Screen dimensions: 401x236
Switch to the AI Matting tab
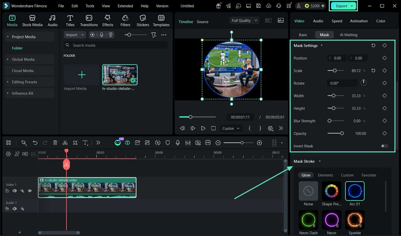coord(349,35)
